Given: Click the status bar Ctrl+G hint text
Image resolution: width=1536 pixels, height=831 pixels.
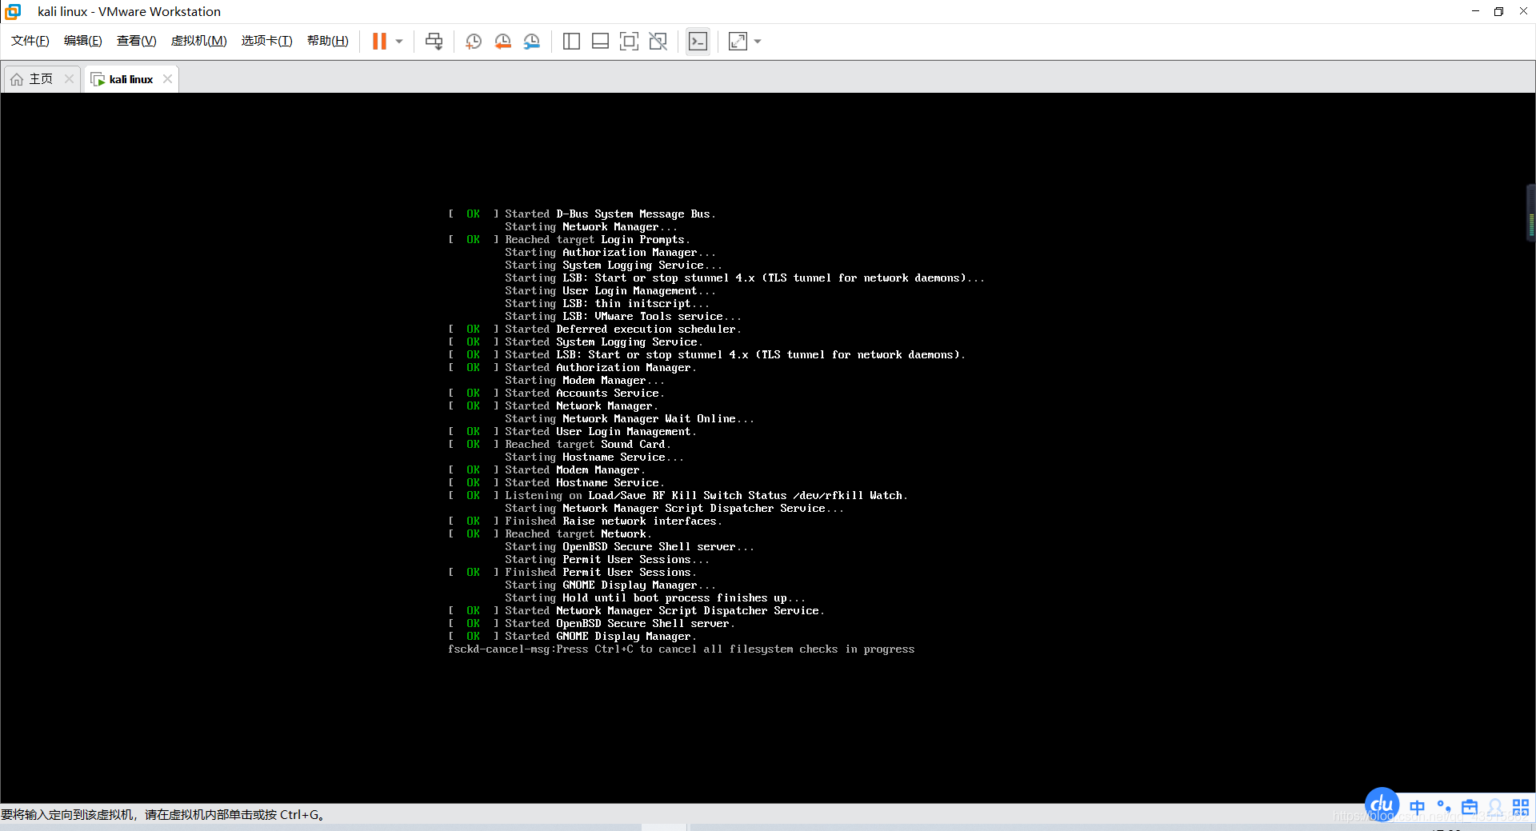Looking at the screenshot, I should point(162,815).
